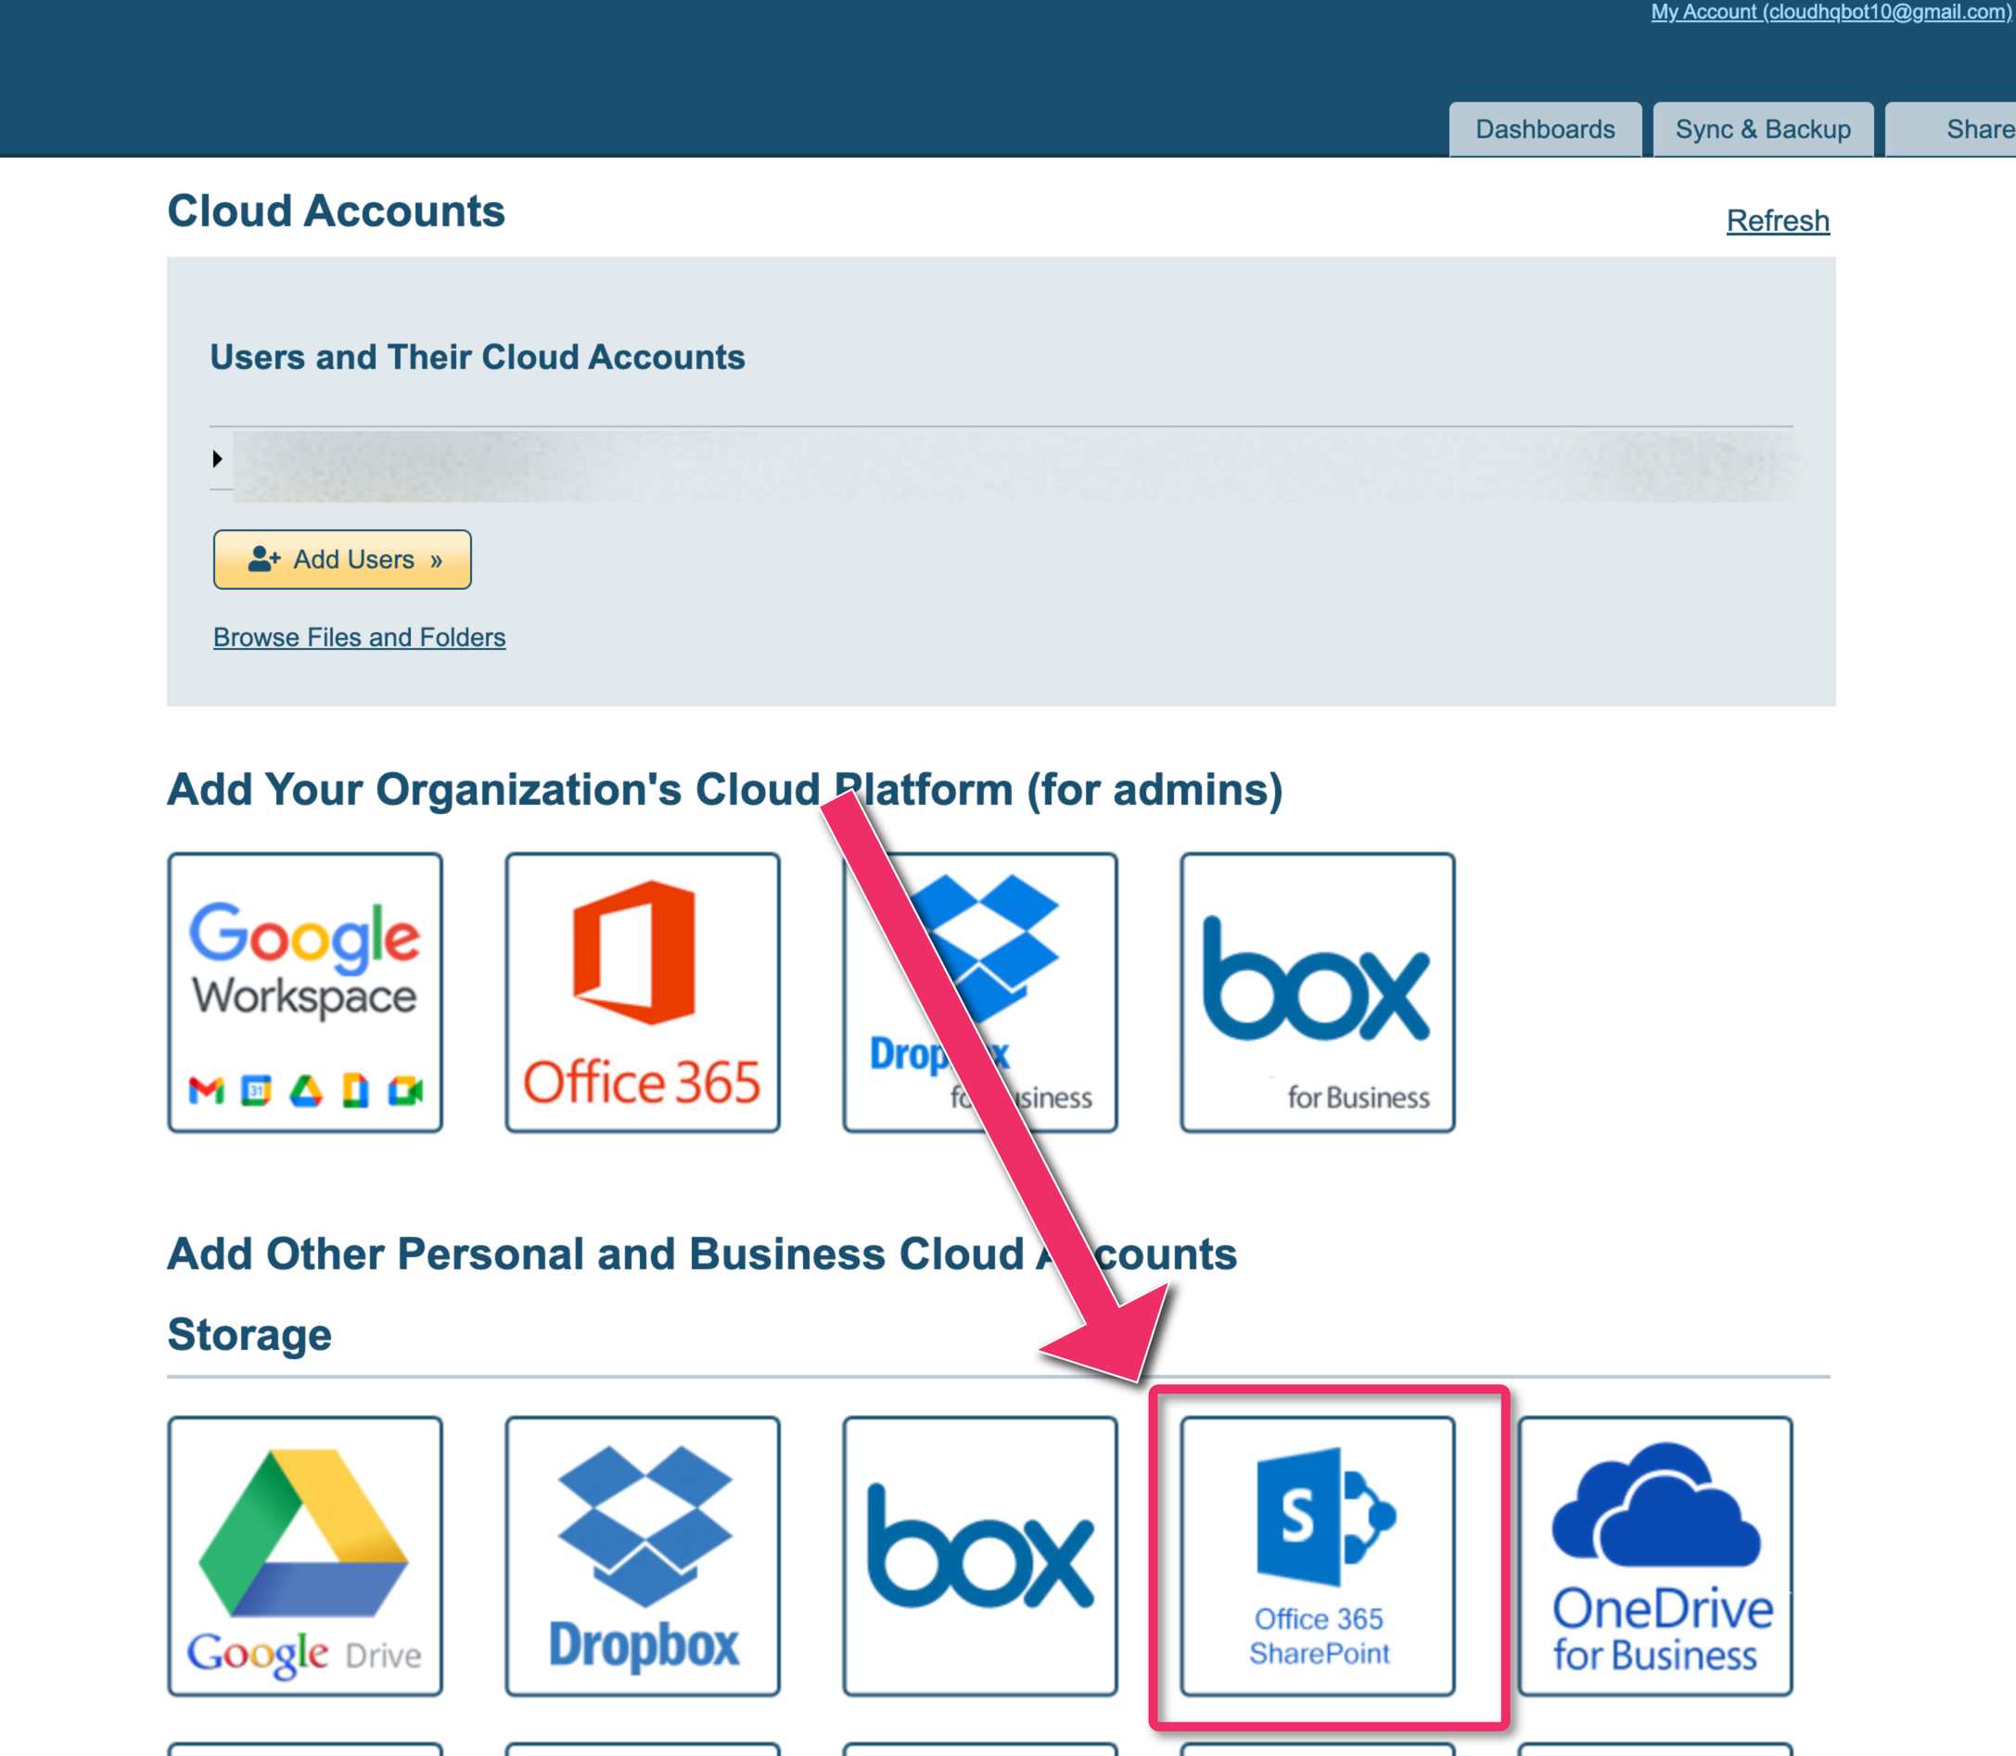Viewport: 2016px width, 1756px height.
Task: Choose the Dropbox for Business tile
Action: click(980, 992)
